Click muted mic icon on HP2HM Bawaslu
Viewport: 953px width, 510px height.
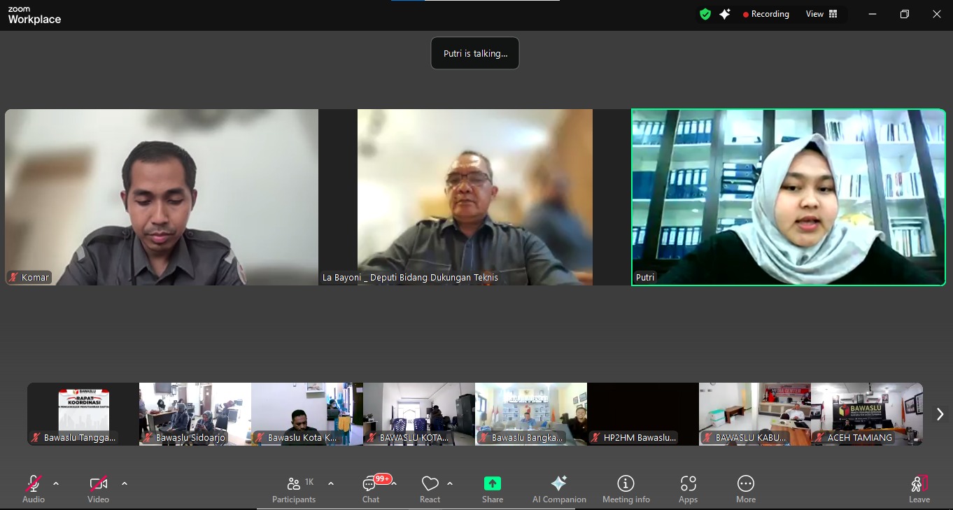[x=595, y=438]
